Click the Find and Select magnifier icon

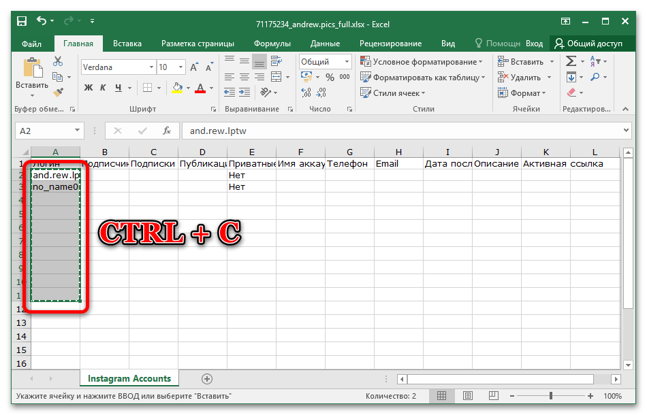tap(595, 77)
